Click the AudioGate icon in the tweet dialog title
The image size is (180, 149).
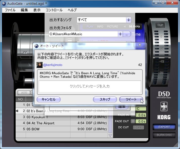37,46
